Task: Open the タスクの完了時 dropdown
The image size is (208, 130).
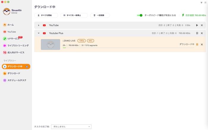Action: 71,127
